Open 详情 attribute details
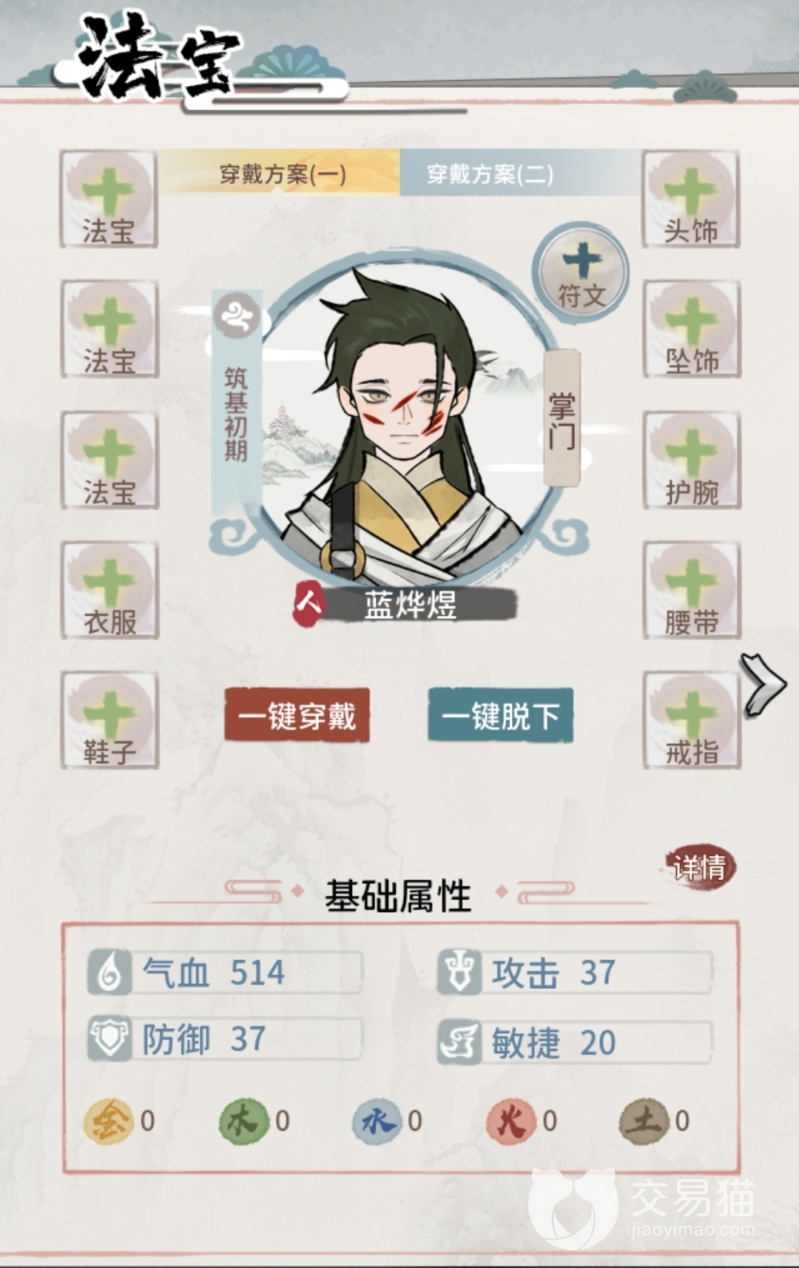This screenshot has height=1268, width=799. 698,866
